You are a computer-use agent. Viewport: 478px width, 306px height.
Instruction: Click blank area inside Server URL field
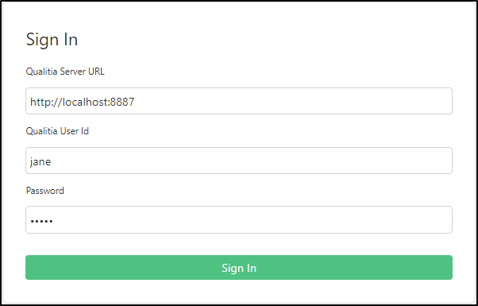click(293, 101)
